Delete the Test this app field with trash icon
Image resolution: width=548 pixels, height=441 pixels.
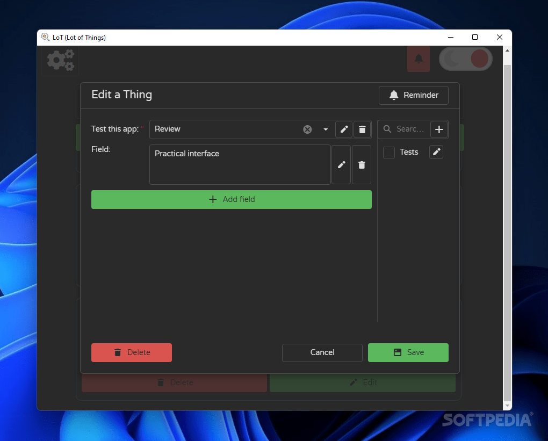pos(362,129)
